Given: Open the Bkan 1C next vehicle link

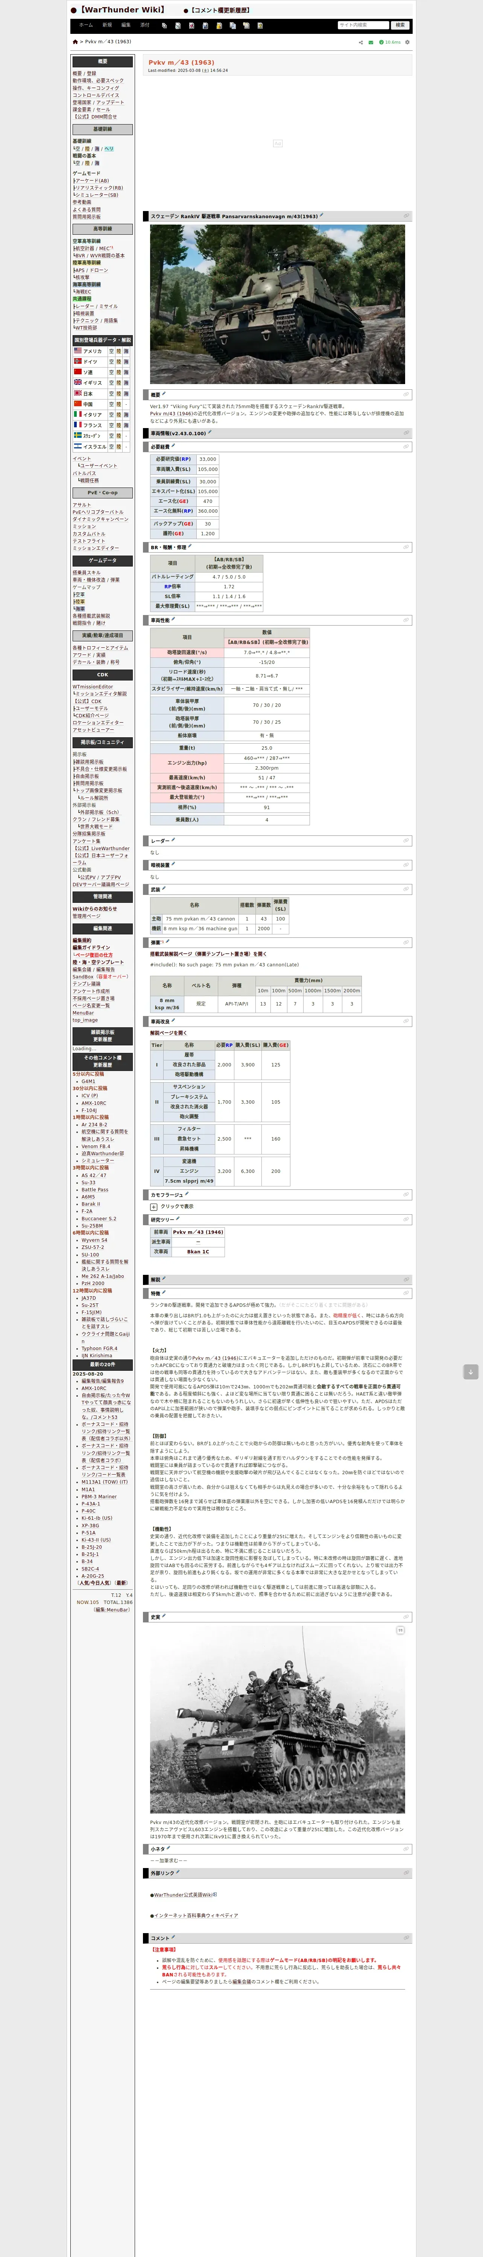Looking at the screenshot, I should [x=198, y=1251].
